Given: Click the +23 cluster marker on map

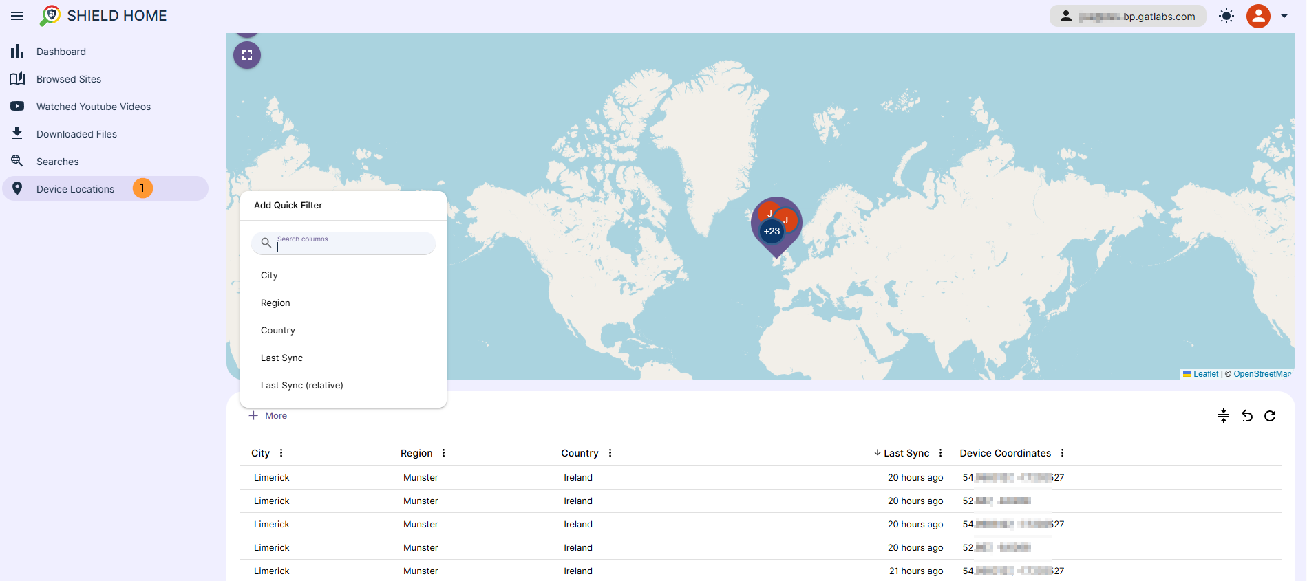Looking at the screenshot, I should (772, 232).
